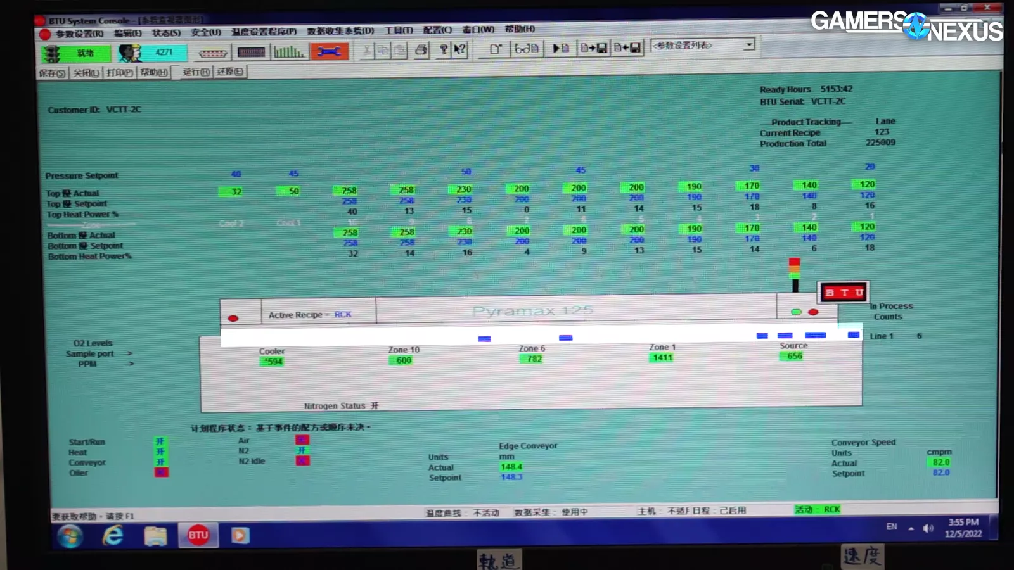Toggle the Oiler status indicator
Image resolution: width=1014 pixels, height=570 pixels.
pos(161,472)
